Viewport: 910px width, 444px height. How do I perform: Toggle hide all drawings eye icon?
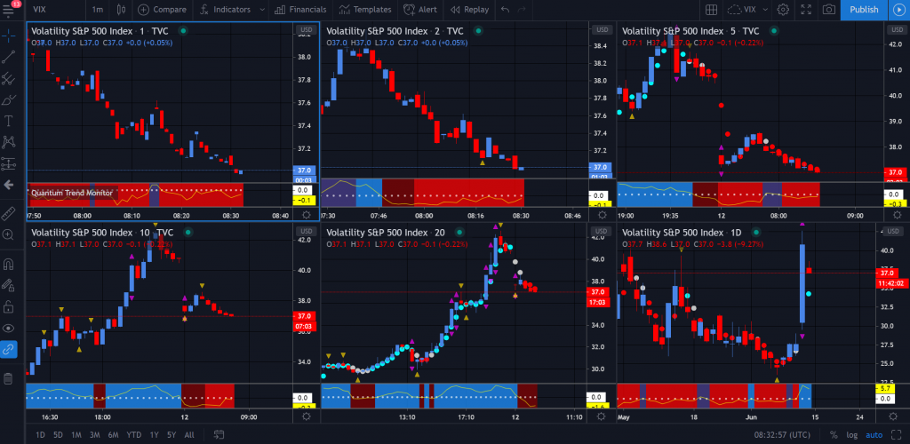[9, 328]
